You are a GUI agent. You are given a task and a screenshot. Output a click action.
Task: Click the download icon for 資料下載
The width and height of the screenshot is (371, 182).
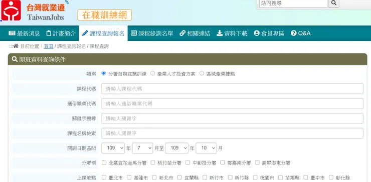pos(220,33)
